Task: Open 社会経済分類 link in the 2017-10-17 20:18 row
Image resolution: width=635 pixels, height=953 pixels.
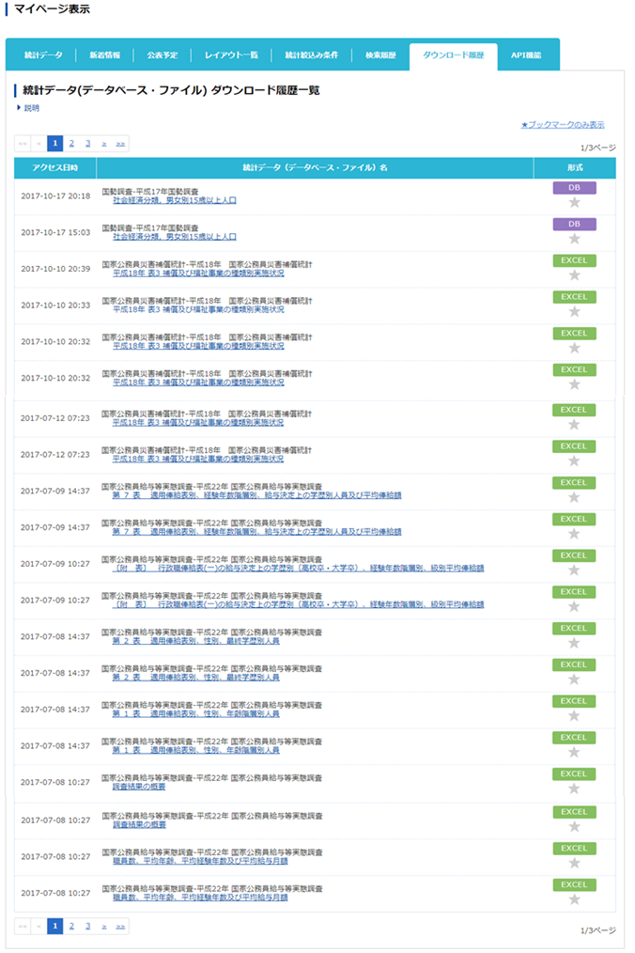Action: pos(174,200)
